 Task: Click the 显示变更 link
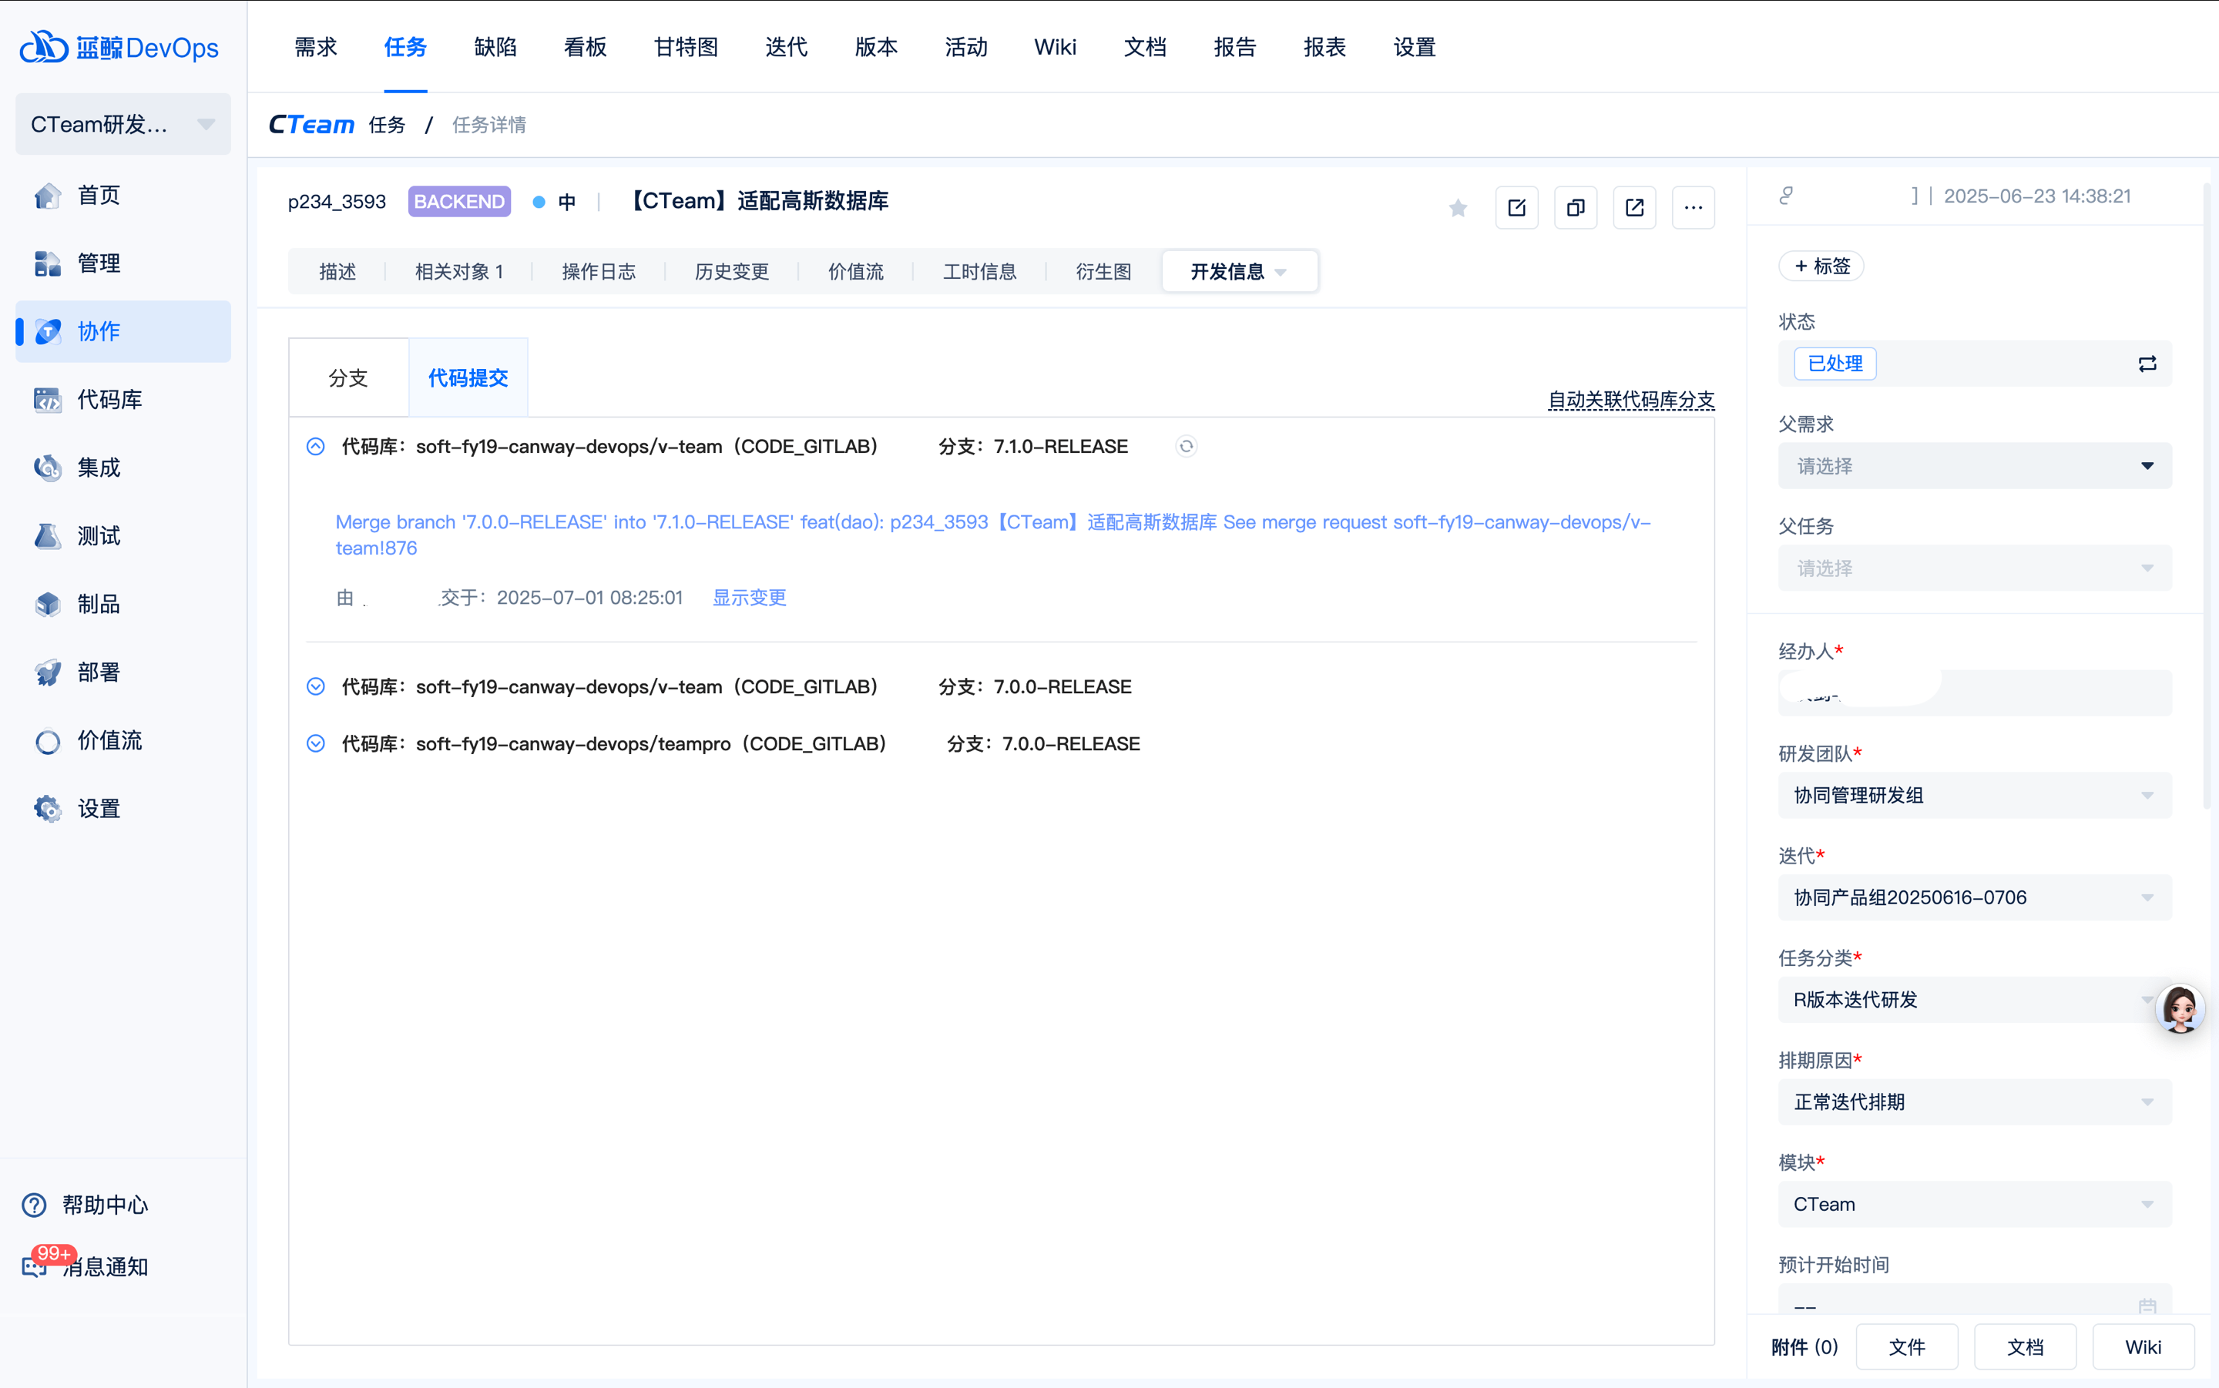749,598
